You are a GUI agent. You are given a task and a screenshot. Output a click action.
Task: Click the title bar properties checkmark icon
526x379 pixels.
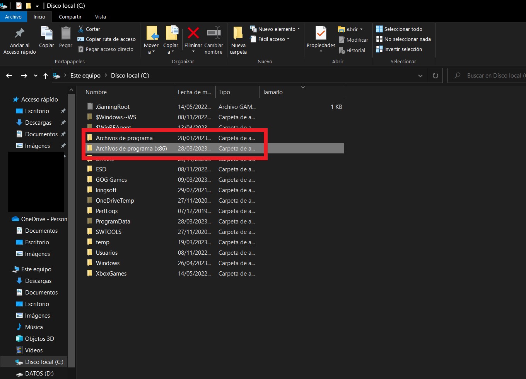coord(19,6)
